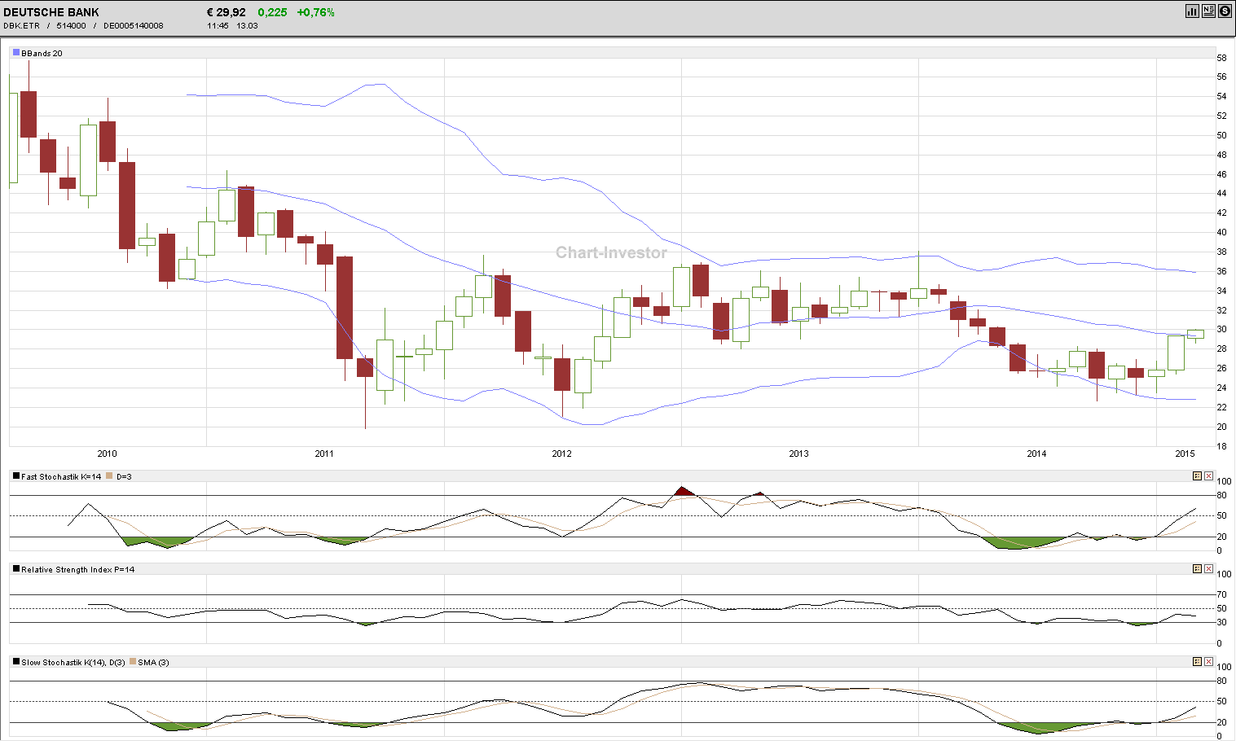
Task: Click the red overbought peak in Fast Stochastik
Action: click(684, 491)
